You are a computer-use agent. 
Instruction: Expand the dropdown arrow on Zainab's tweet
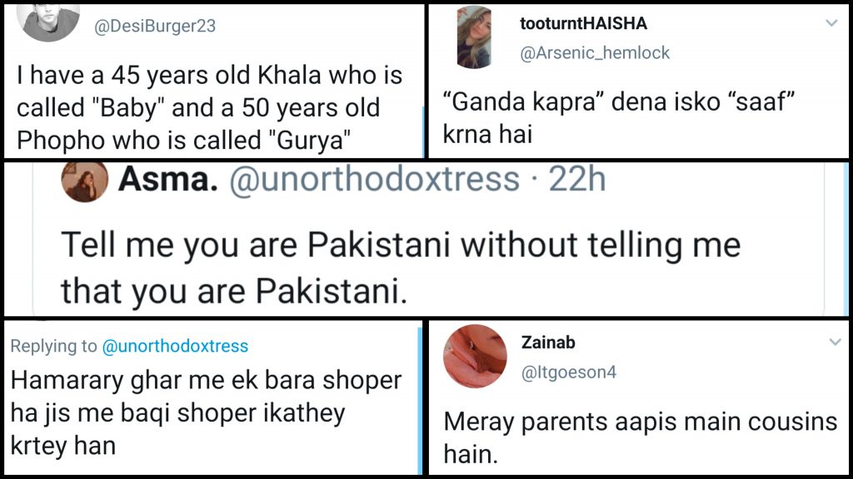[x=834, y=342]
